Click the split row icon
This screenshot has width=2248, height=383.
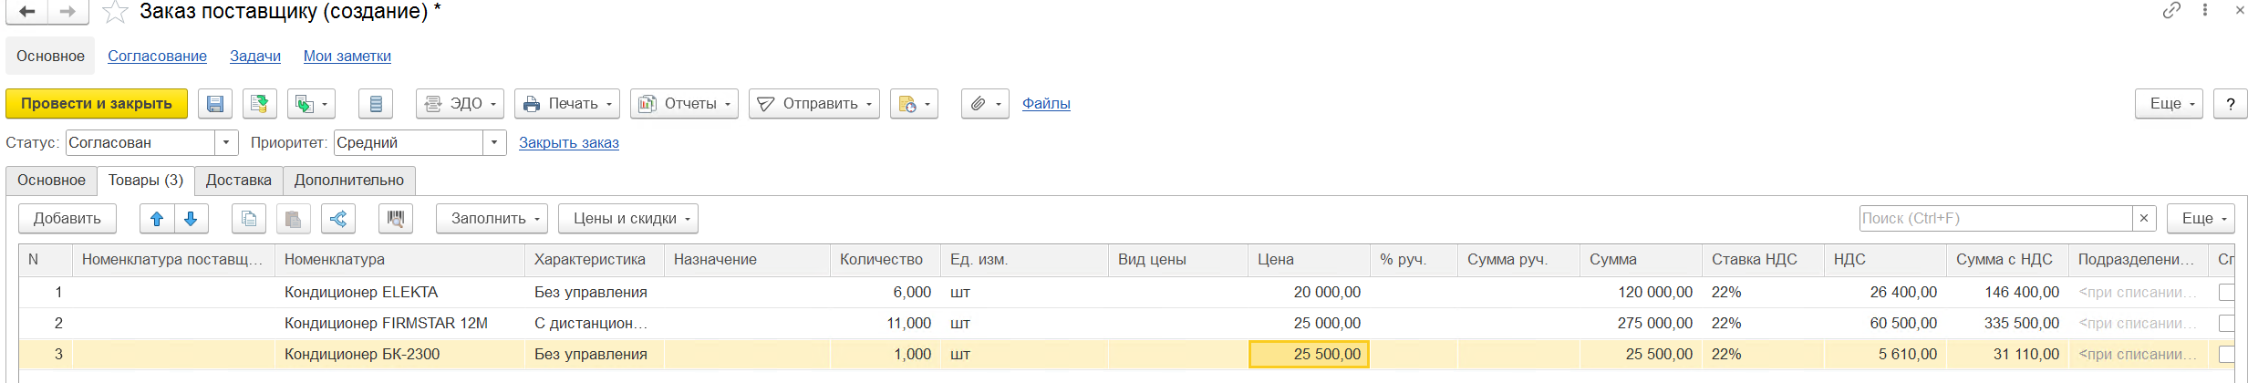[338, 219]
